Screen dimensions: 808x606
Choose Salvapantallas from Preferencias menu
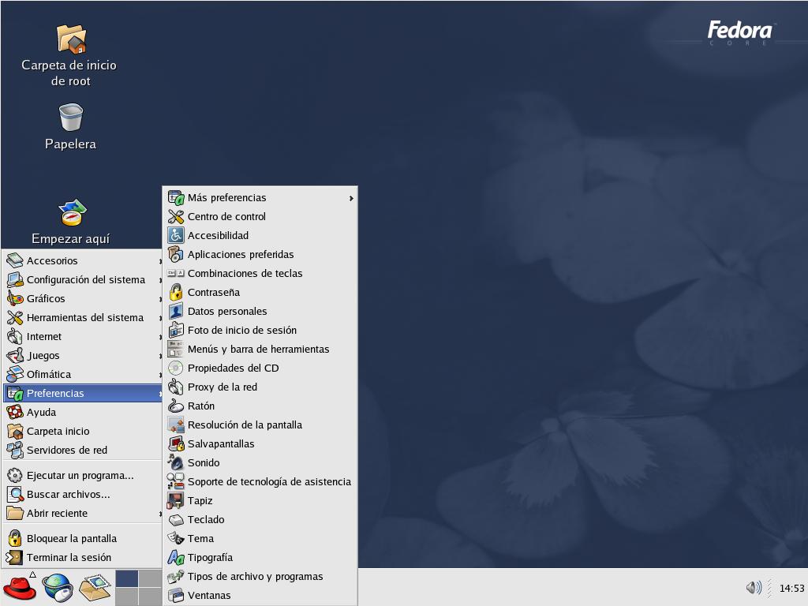pyautogui.click(x=260, y=444)
